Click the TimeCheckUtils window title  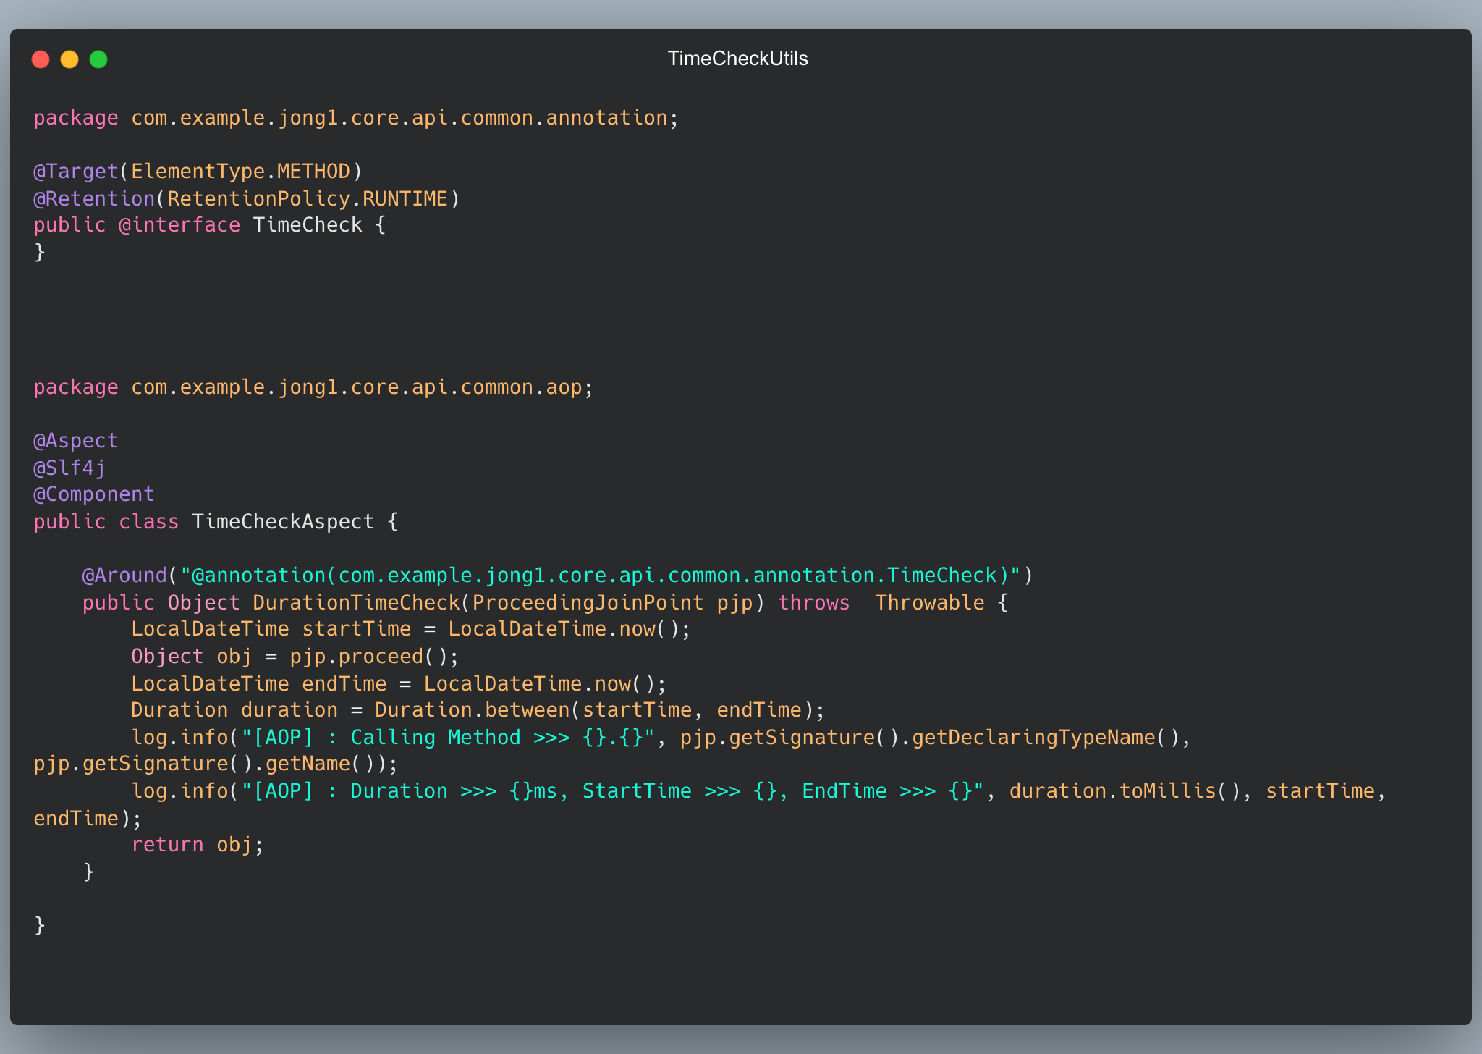[737, 59]
